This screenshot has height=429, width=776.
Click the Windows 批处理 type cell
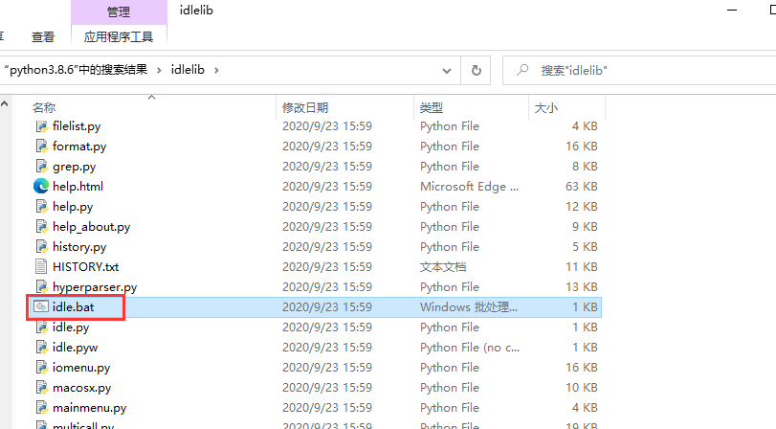[469, 307]
